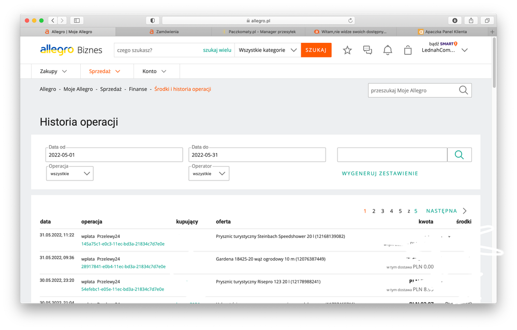Click the NASTĘPNA pagination link
The height and width of the screenshot is (330, 517).
pyautogui.click(x=441, y=211)
